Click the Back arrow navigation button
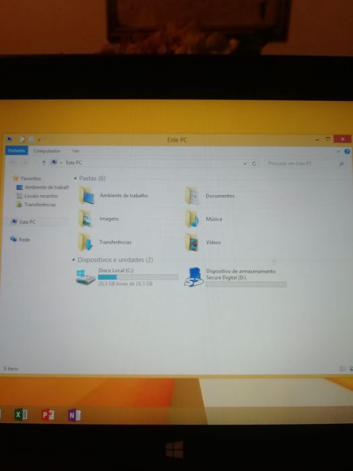Viewport: 353px width, 471px height. pos(13,163)
